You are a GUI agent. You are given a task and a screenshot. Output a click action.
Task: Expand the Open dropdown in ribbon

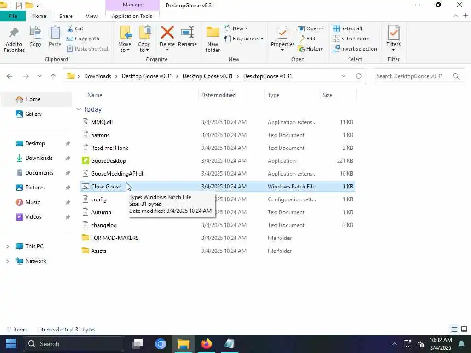[x=311, y=28]
